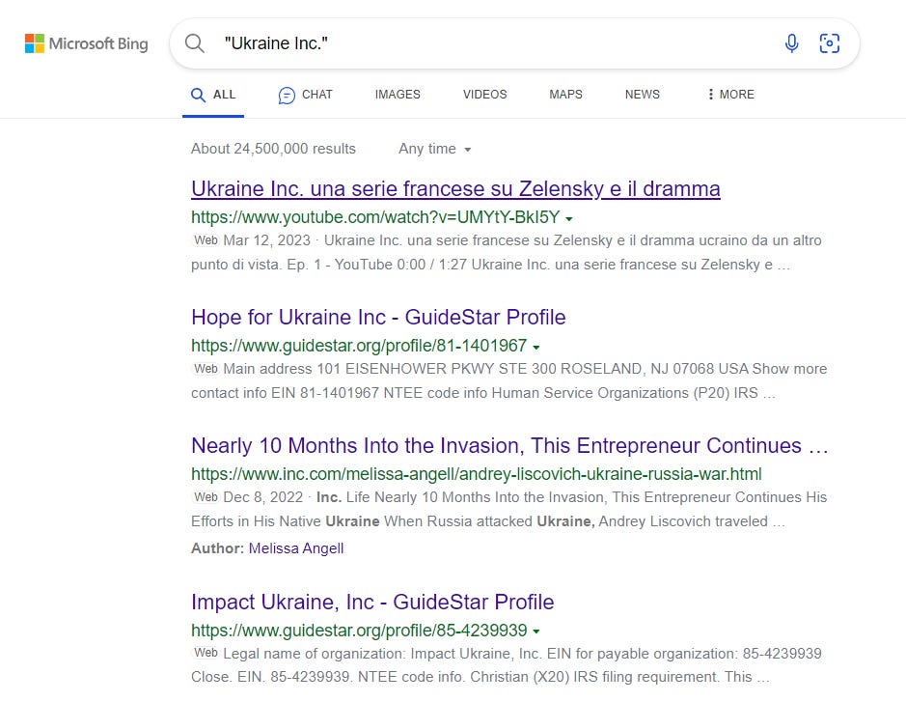
Task: Click snippet "Legal name of organization: Impact Ukraine"
Action: pos(382,654)
